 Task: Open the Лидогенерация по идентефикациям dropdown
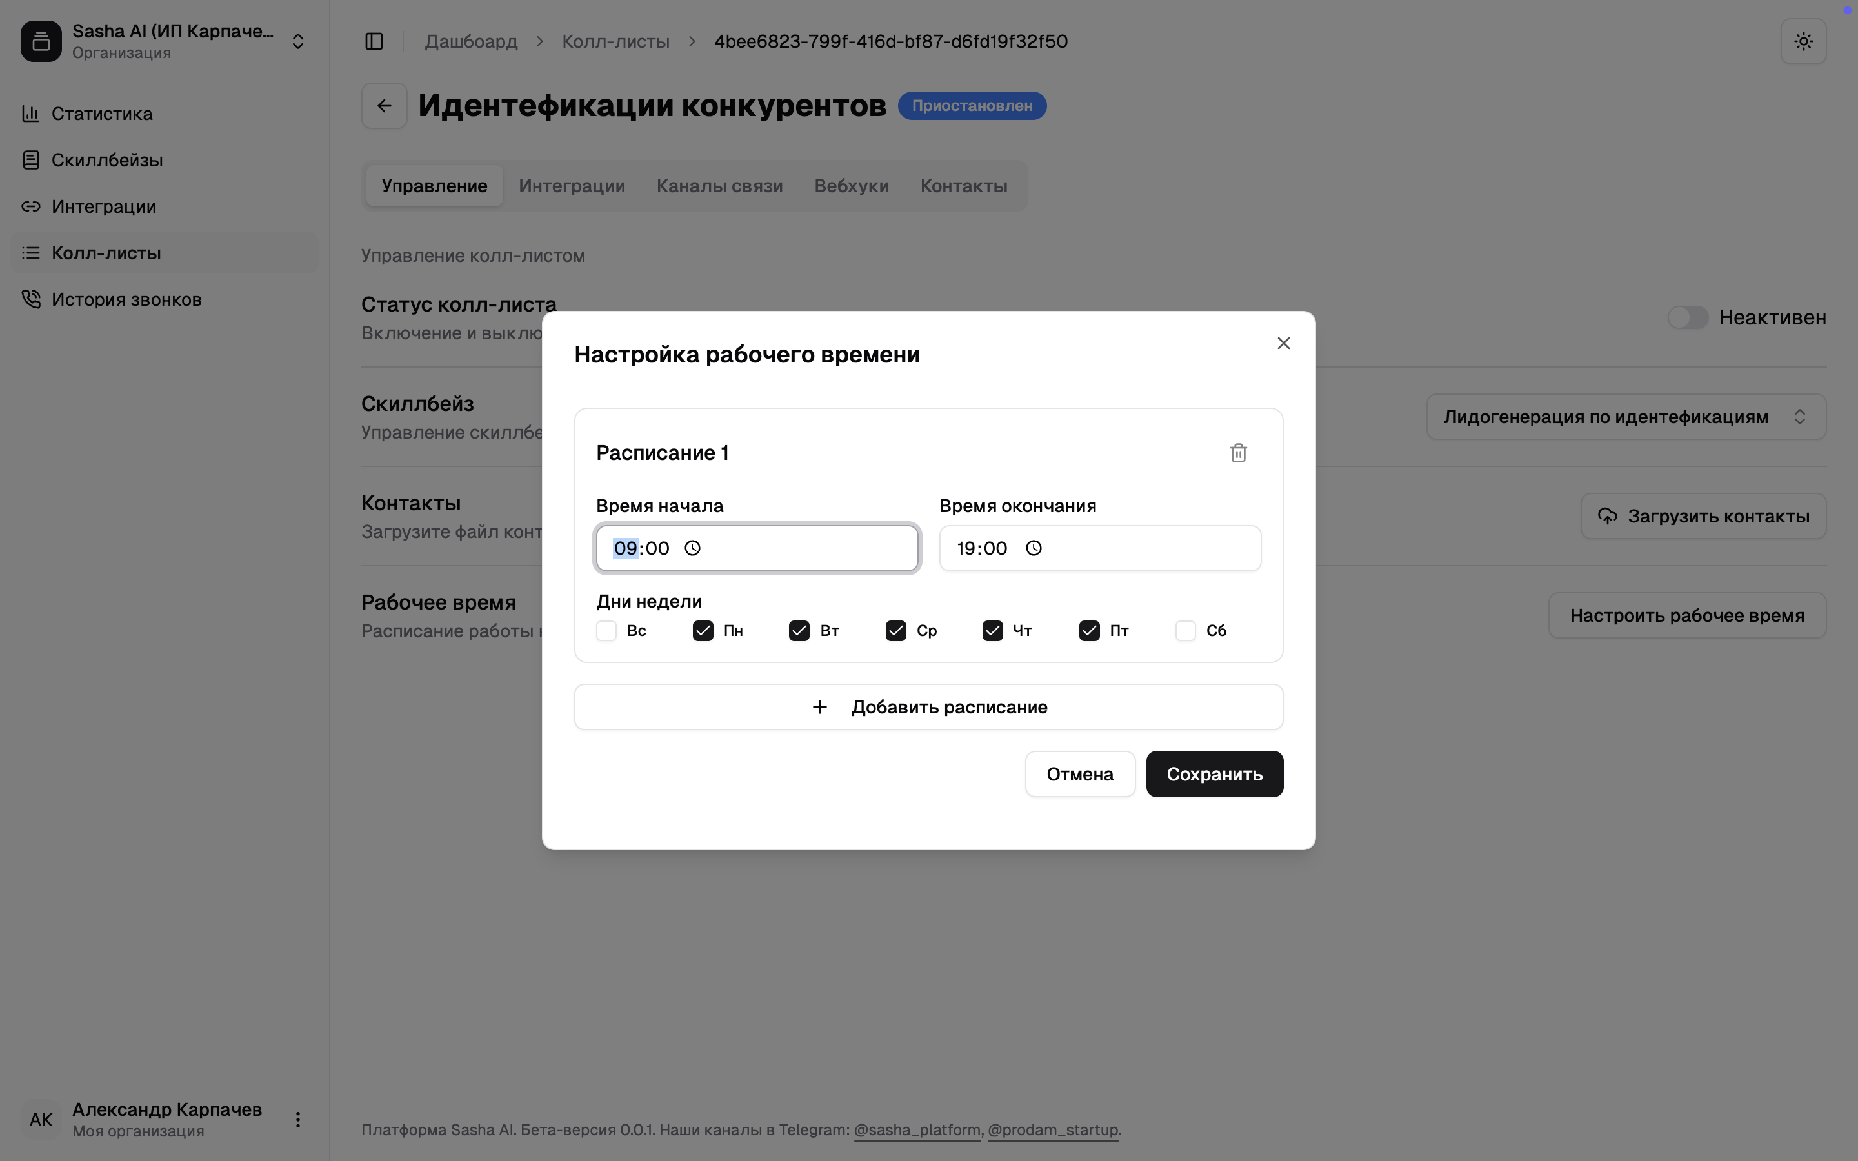pos(1625,417)
